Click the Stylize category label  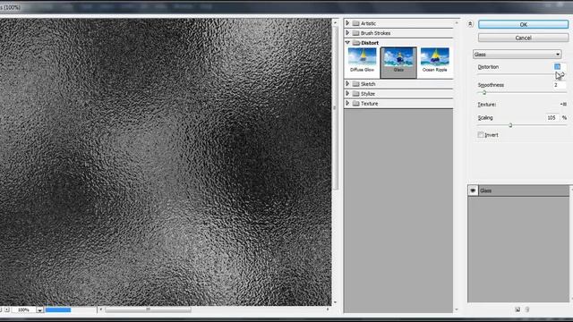(x=368, y=94)
